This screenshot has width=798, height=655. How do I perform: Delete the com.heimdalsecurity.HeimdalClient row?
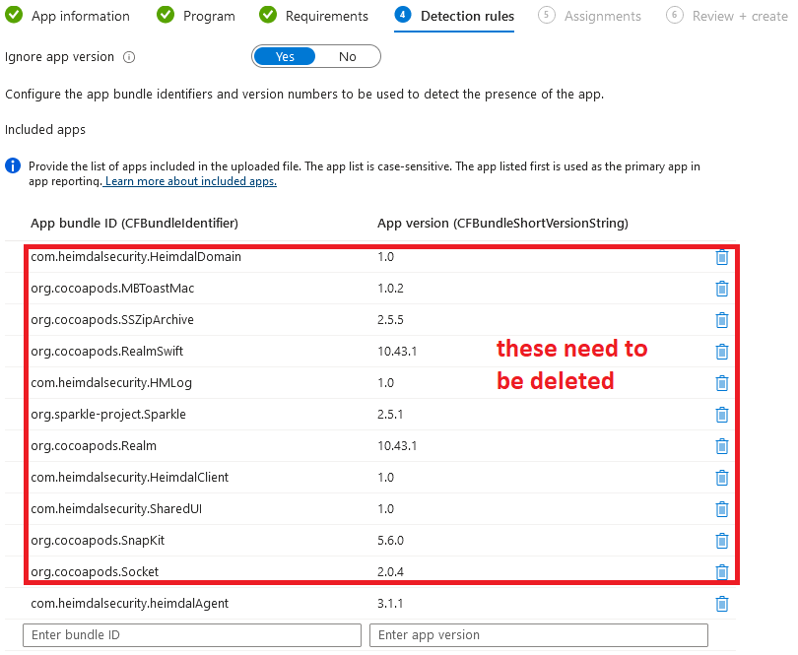[x=722, y=478]
